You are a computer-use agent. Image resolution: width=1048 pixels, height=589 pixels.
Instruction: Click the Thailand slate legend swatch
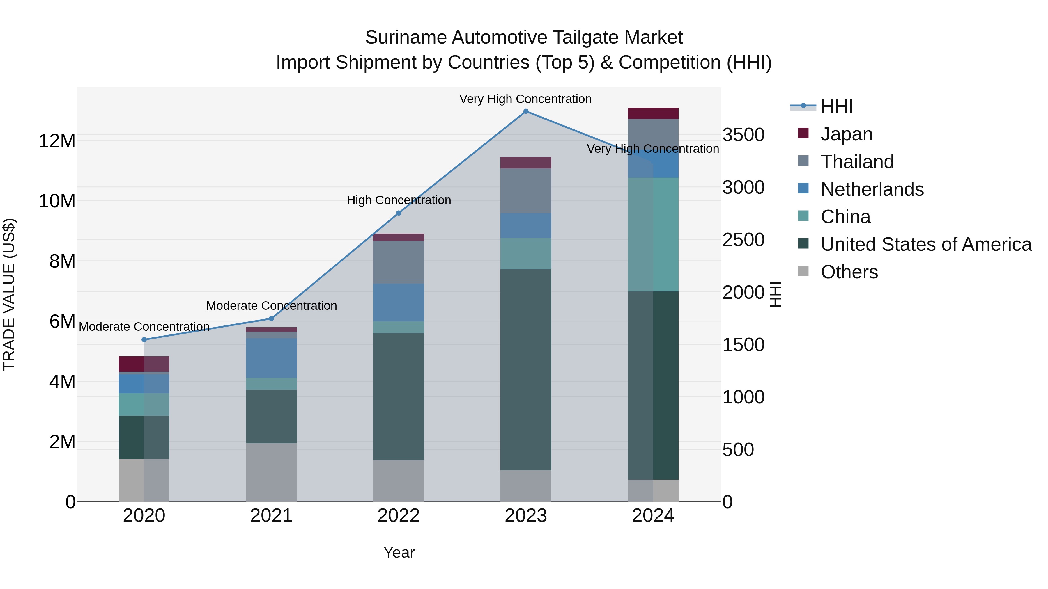coord(803,161)
